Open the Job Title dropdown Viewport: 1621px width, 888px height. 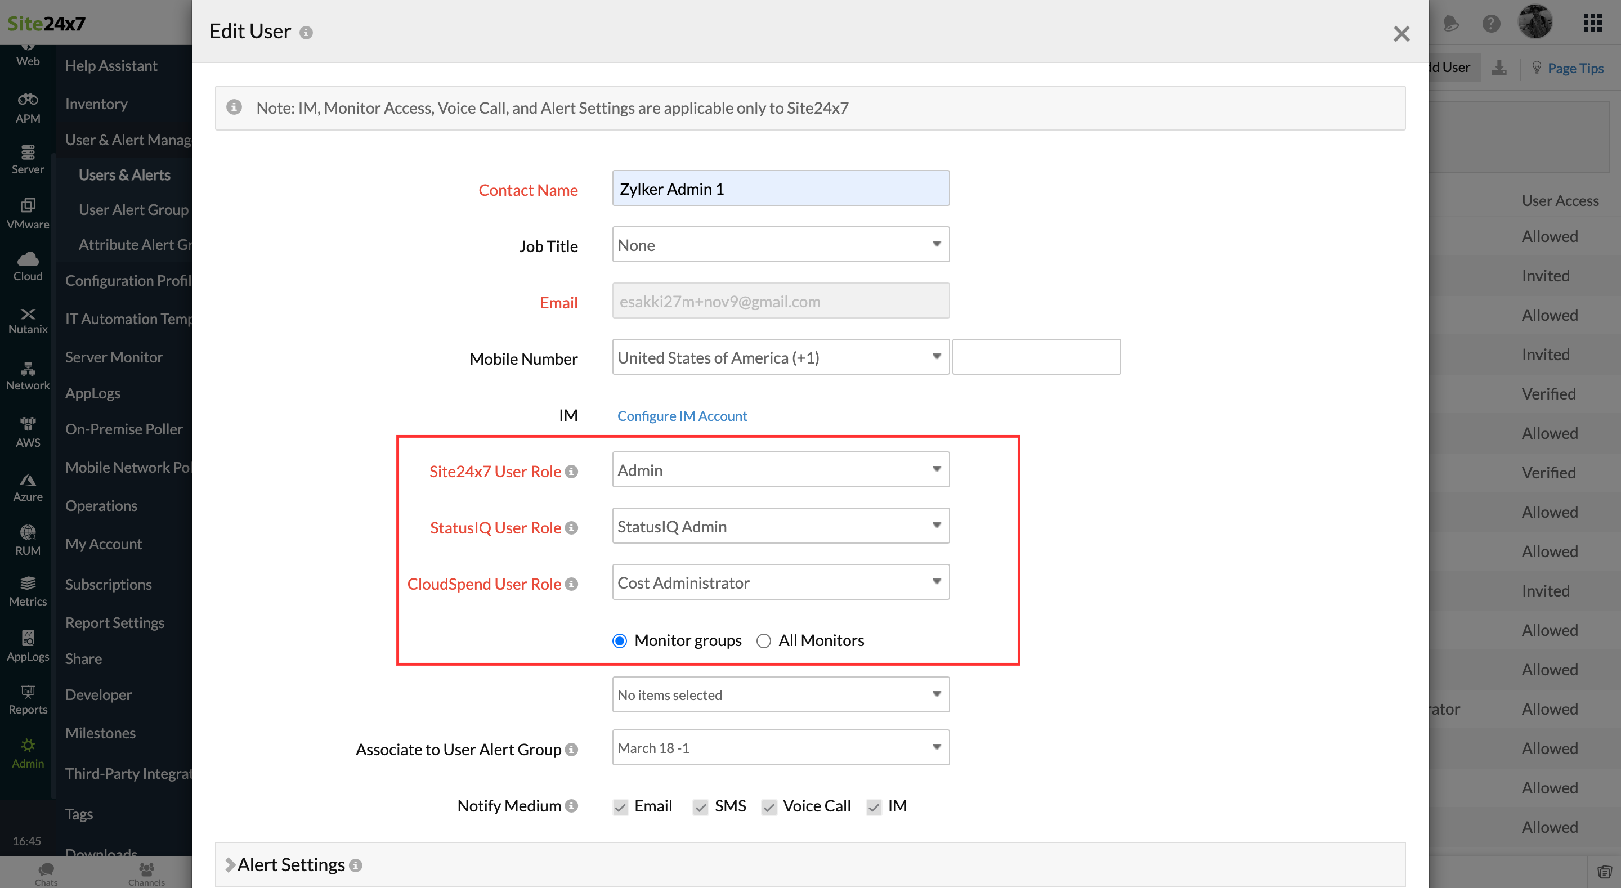pos(780,245)
